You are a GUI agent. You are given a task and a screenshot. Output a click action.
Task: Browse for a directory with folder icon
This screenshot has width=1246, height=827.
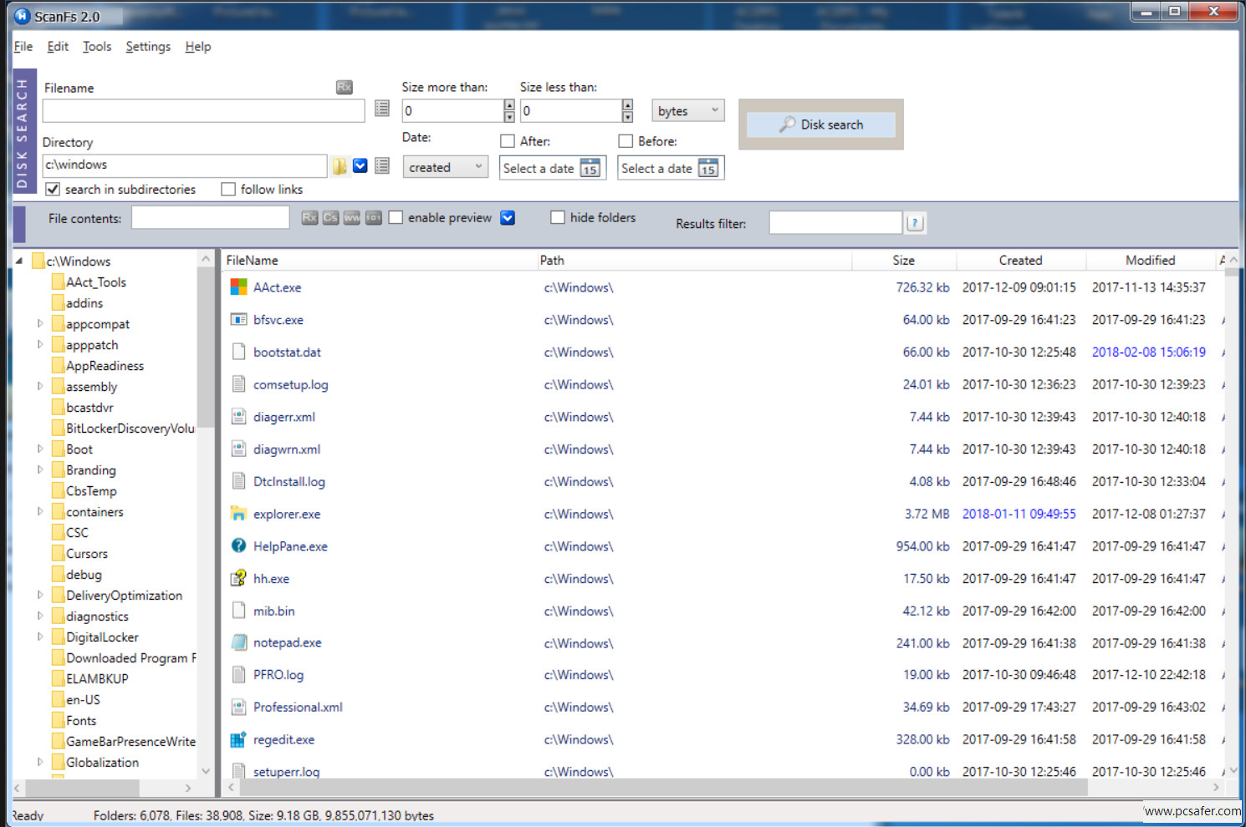coord(339,166)
